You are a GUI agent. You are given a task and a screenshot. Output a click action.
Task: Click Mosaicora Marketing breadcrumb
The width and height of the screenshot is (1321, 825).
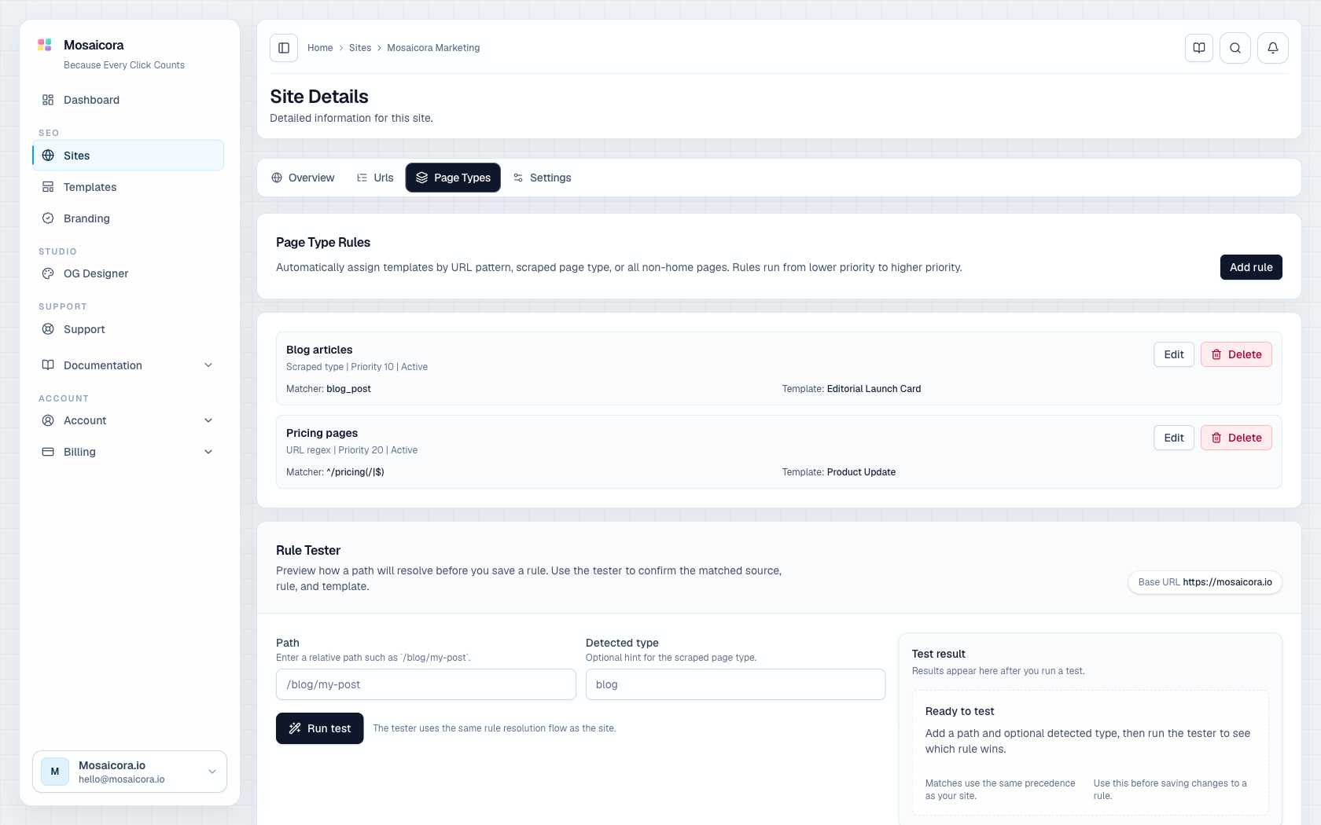click(x=433, y=48)
